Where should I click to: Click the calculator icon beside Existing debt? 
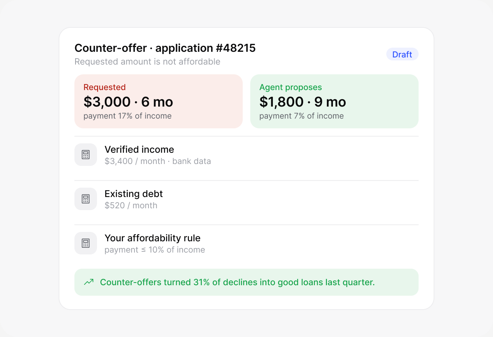(86, 199)
